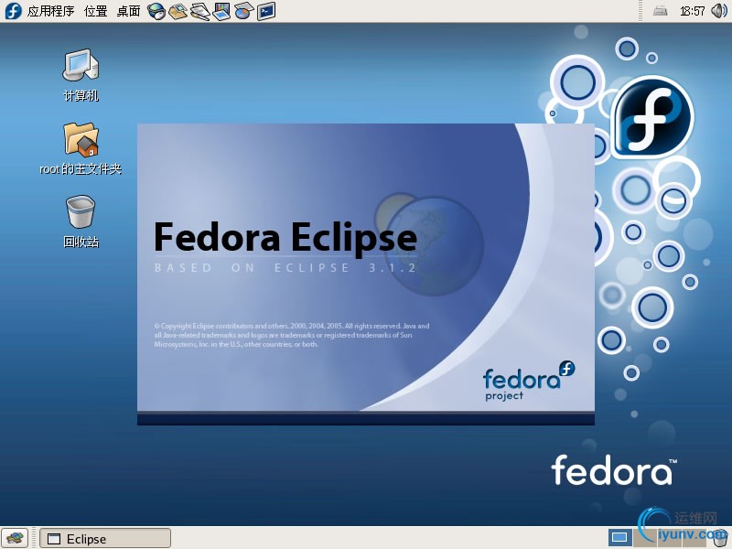Click the Eclipse taskbar window button

105,539
